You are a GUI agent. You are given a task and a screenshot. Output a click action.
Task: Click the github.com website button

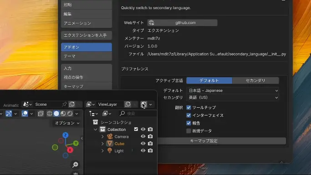tap(182, 23)
